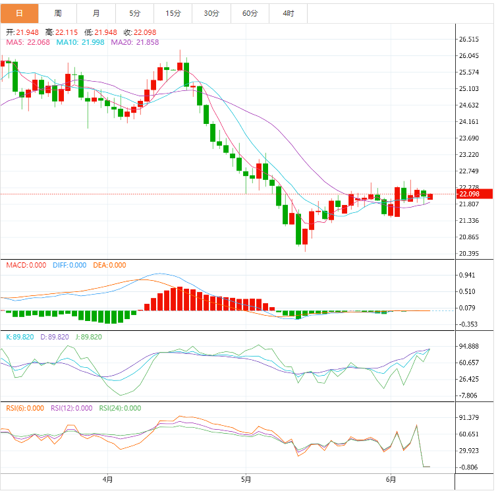The image size is (498, 497).
Task: Click the 收:22.098 close price label
Action: pos(140,32)
